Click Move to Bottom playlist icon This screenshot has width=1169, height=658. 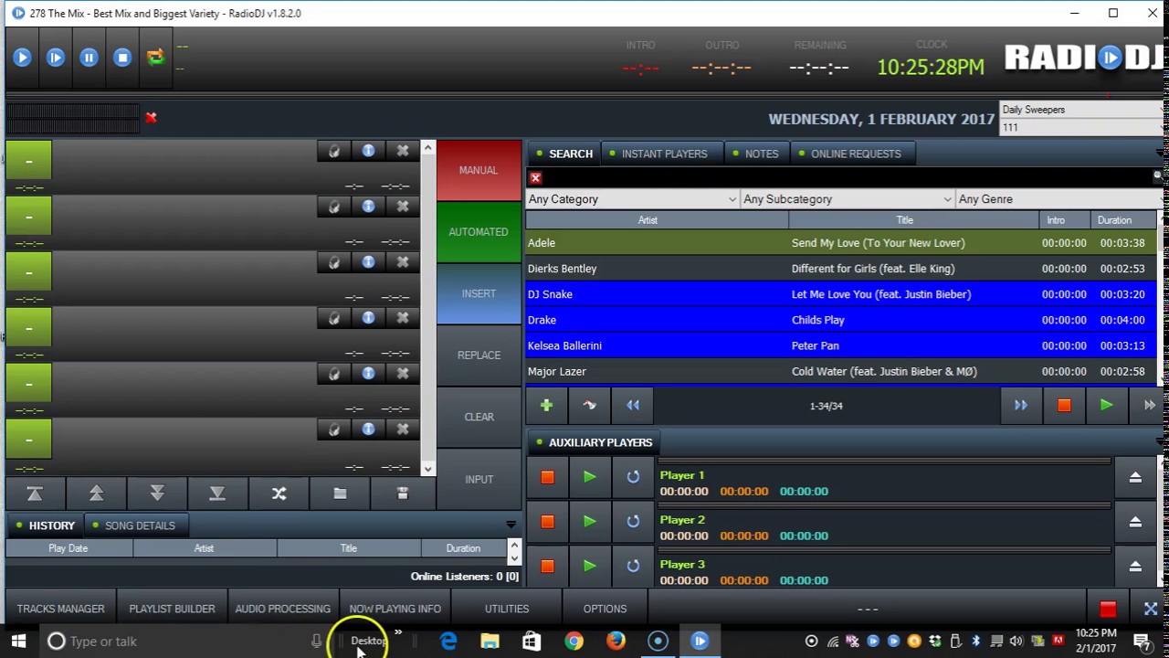[217, 493]
